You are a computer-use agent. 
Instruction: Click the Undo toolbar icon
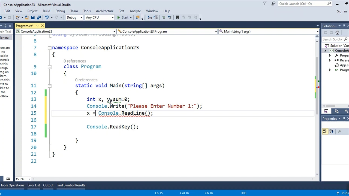tap(47, 17)
